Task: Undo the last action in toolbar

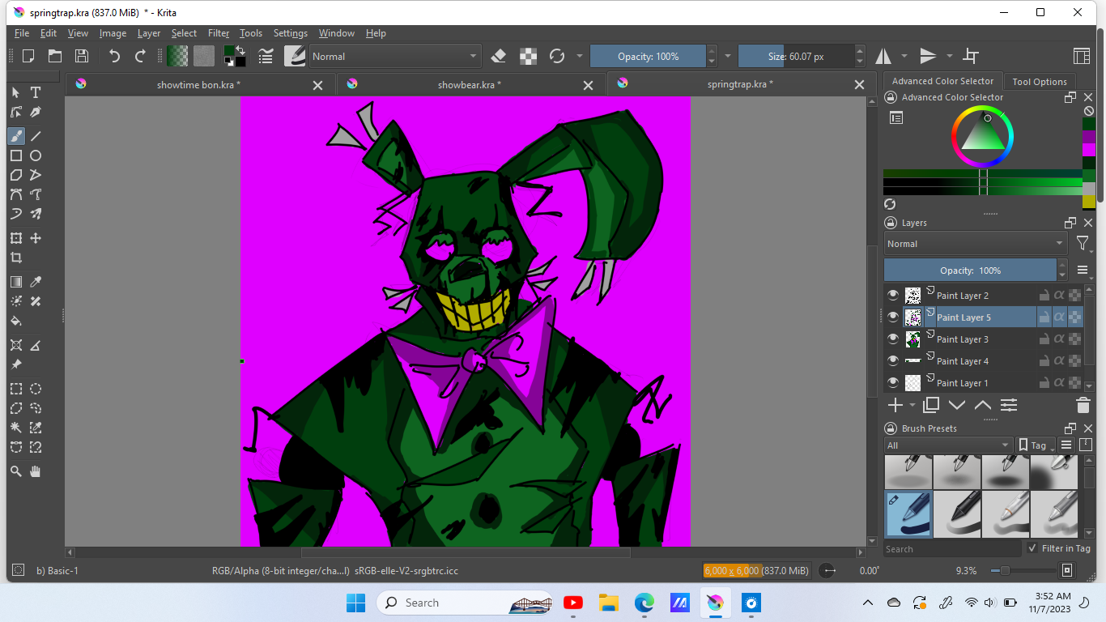Action: 114,56
